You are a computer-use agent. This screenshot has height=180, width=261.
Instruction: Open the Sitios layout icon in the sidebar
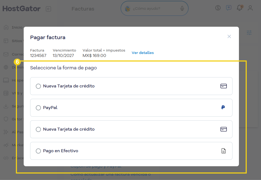(6, 41)
